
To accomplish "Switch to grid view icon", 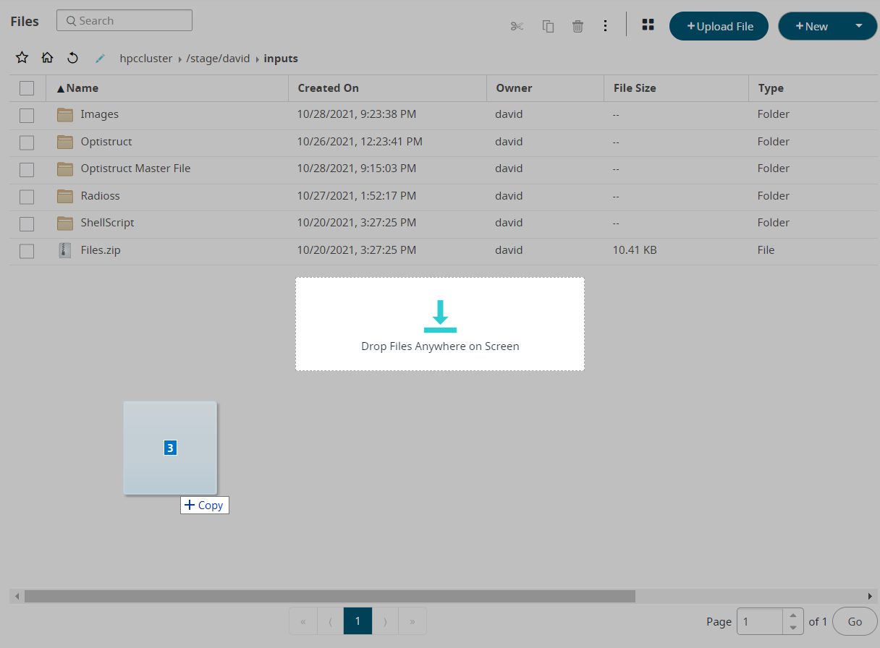I will coord(648,25).
